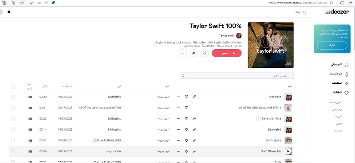The height and width of the screenshot is (163, 355).
Task: Click the browser shopping tag icon
Action: click(x=53, y=3)
